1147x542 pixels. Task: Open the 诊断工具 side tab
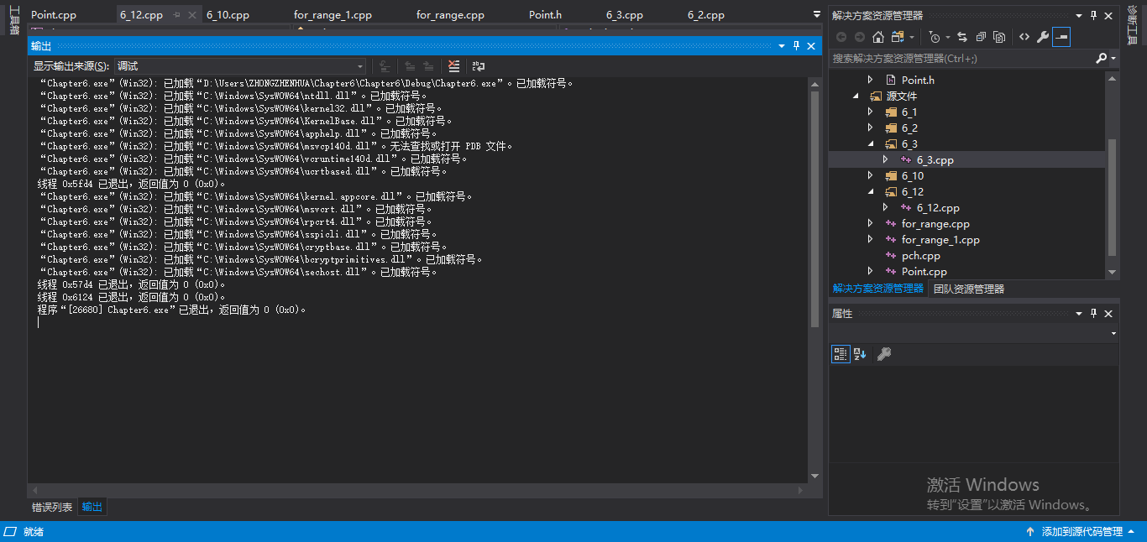(x=1133, y=26)
